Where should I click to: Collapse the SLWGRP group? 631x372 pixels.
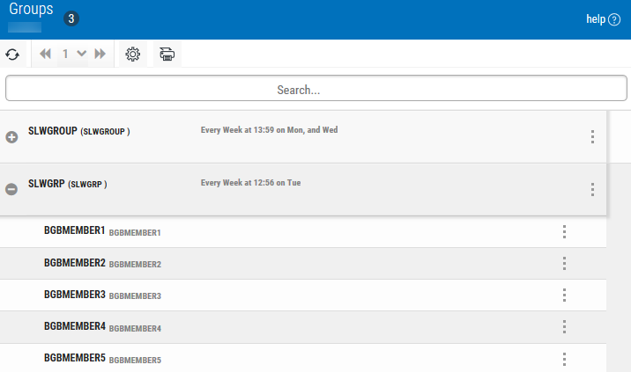pyautogui.click(x=12, y=189)
